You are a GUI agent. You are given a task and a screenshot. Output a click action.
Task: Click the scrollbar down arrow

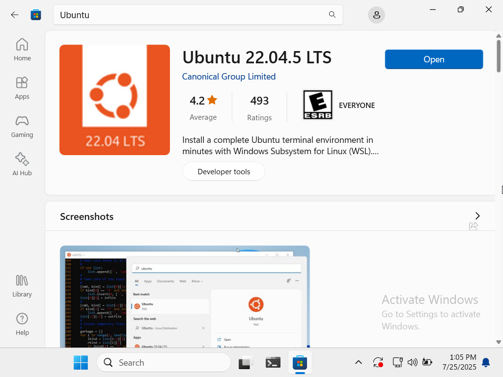tap(499, 342)
